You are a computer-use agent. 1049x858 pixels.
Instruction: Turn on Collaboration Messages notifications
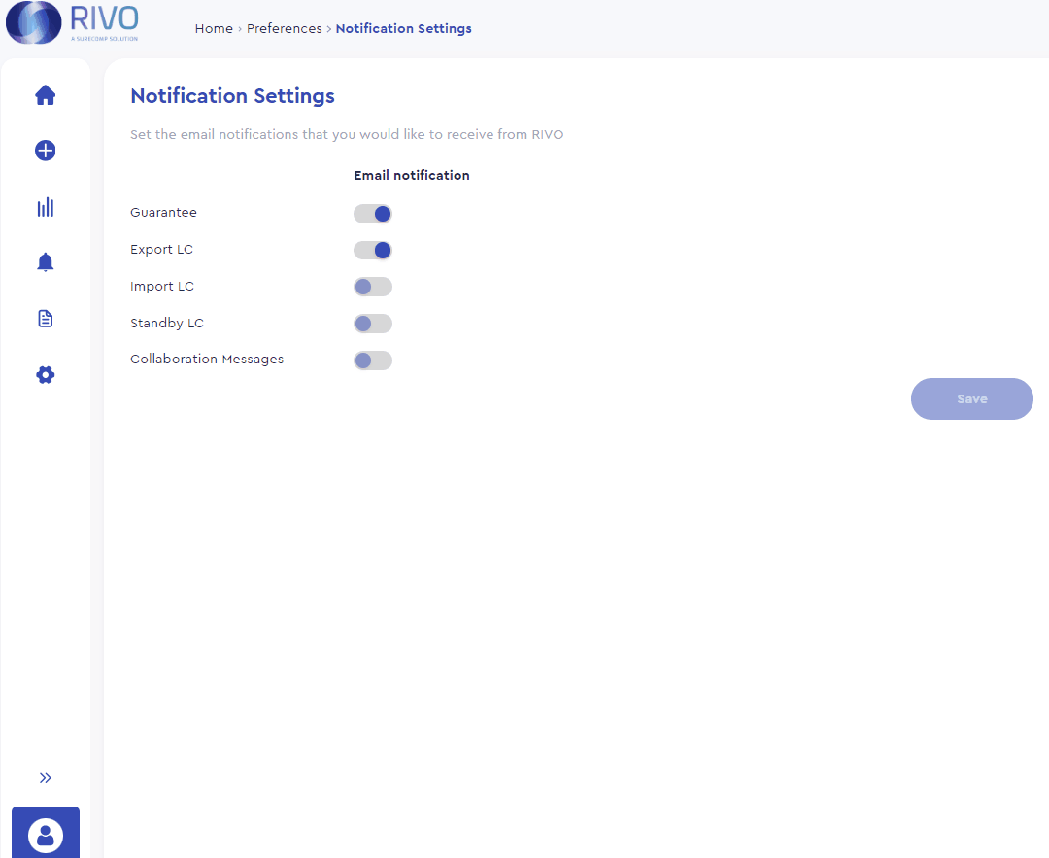[x=373, y=360]
